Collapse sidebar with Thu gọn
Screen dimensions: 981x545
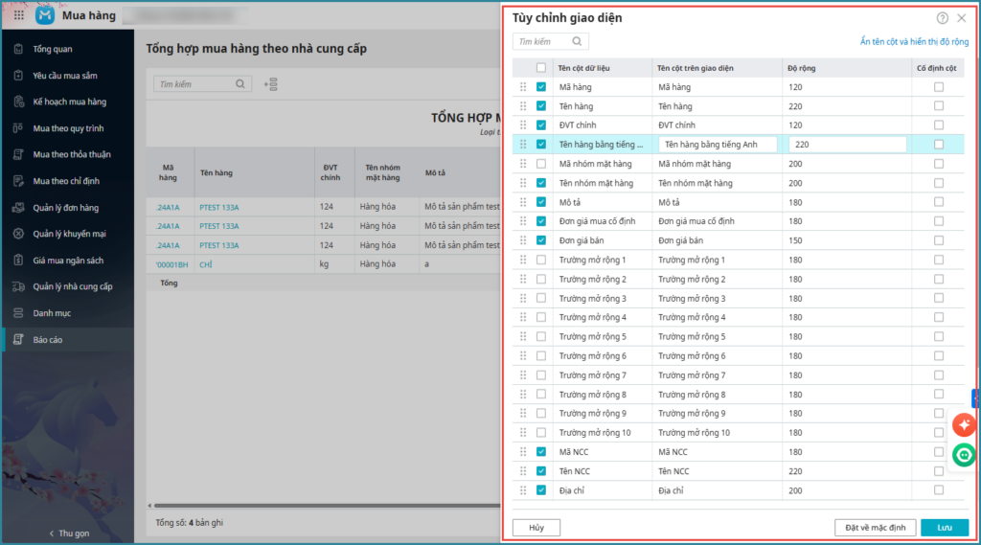pyautogui.click(x=69, y=534)
